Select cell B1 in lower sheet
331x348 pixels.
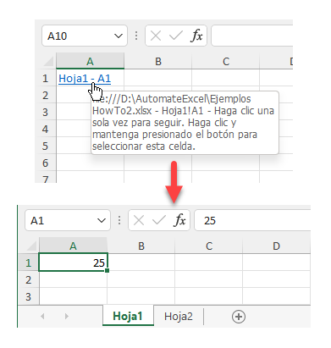pos(141,262)
